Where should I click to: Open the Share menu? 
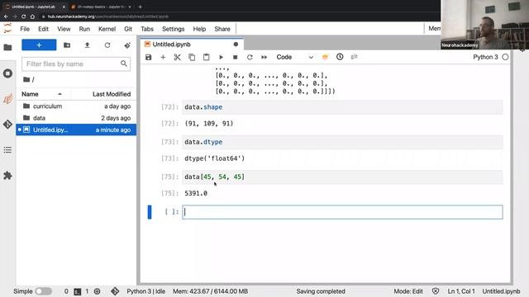pyautogui.click(x=222, y=29)
